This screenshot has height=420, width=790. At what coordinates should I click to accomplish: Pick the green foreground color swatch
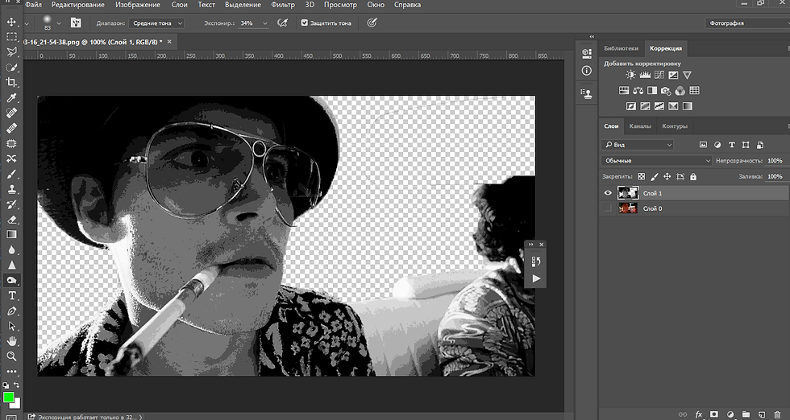coord(8,397)
